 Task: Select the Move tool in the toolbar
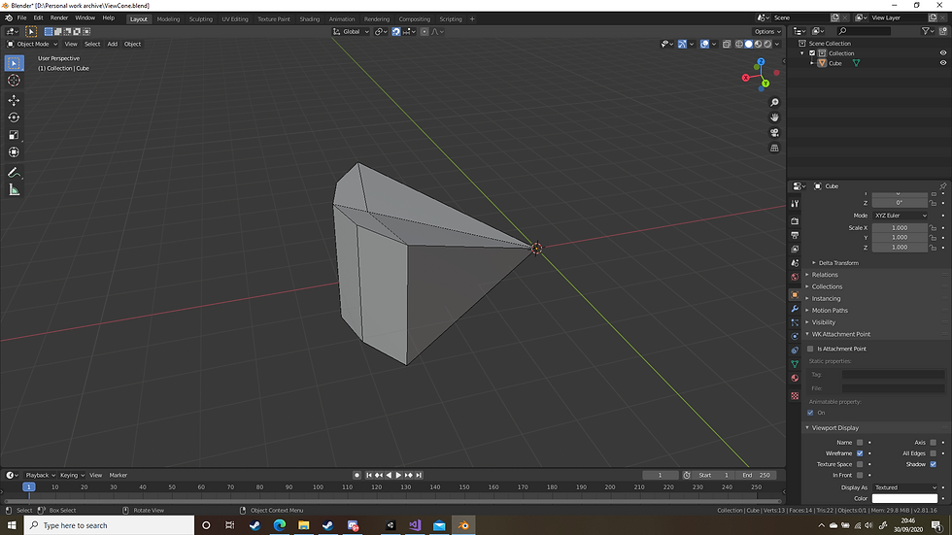coord(14,100)
